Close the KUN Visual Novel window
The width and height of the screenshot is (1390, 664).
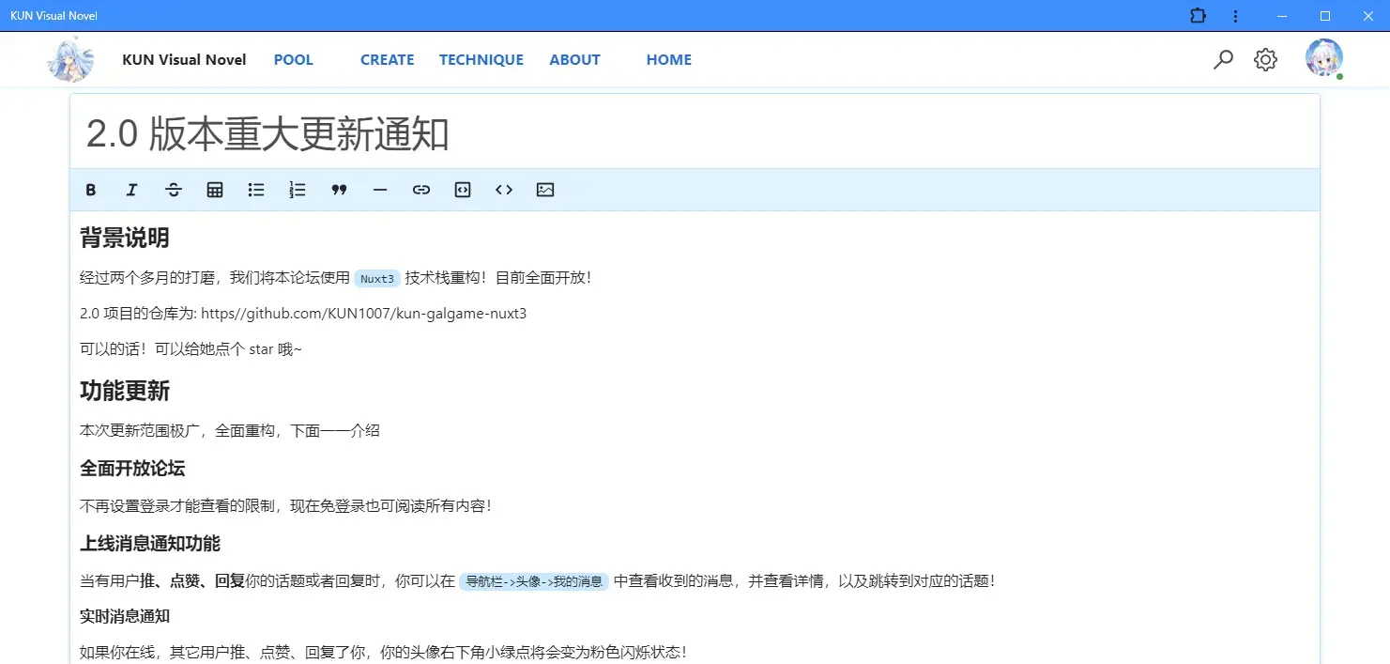pos(1368,16)
